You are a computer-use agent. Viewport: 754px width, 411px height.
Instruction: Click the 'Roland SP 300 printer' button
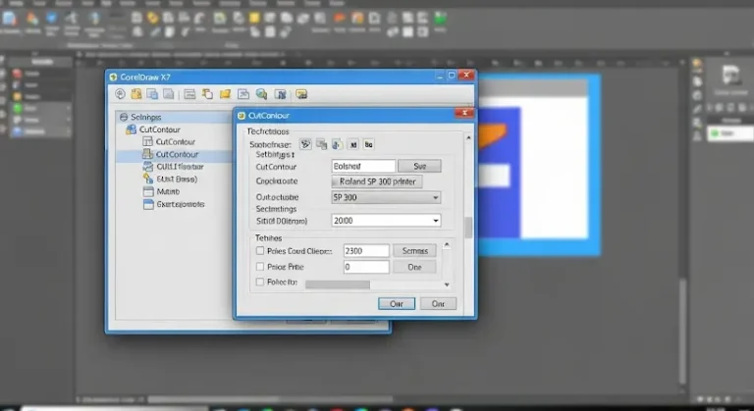coord(377,181)
